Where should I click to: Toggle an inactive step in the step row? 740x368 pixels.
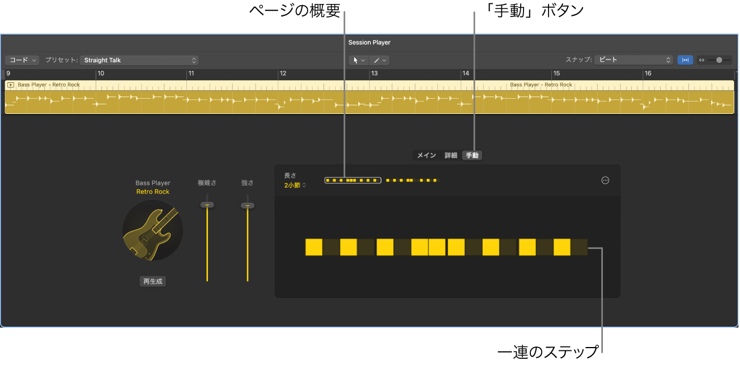tap(331, 248)
